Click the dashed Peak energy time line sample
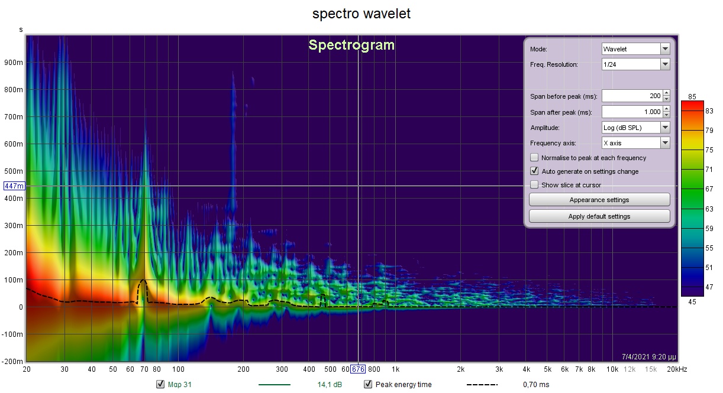 tap(482, 385)
